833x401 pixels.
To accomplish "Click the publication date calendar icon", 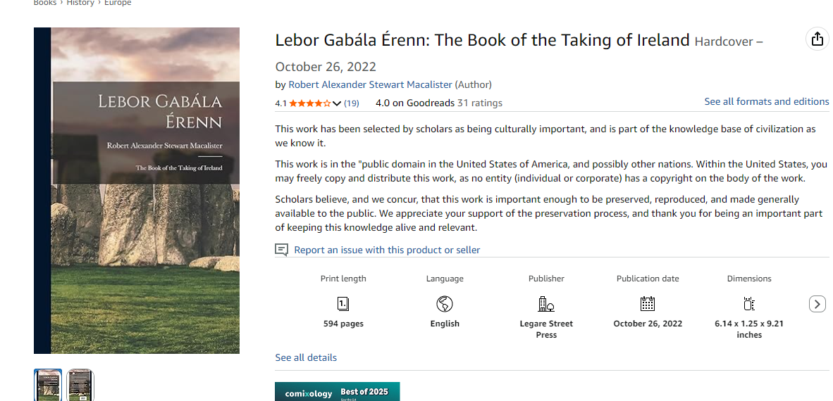I will tap(648, 304).
